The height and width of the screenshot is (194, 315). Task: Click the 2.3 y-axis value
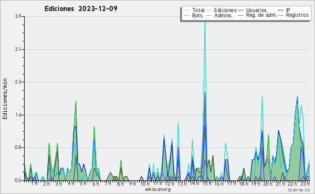pos(18,82)
